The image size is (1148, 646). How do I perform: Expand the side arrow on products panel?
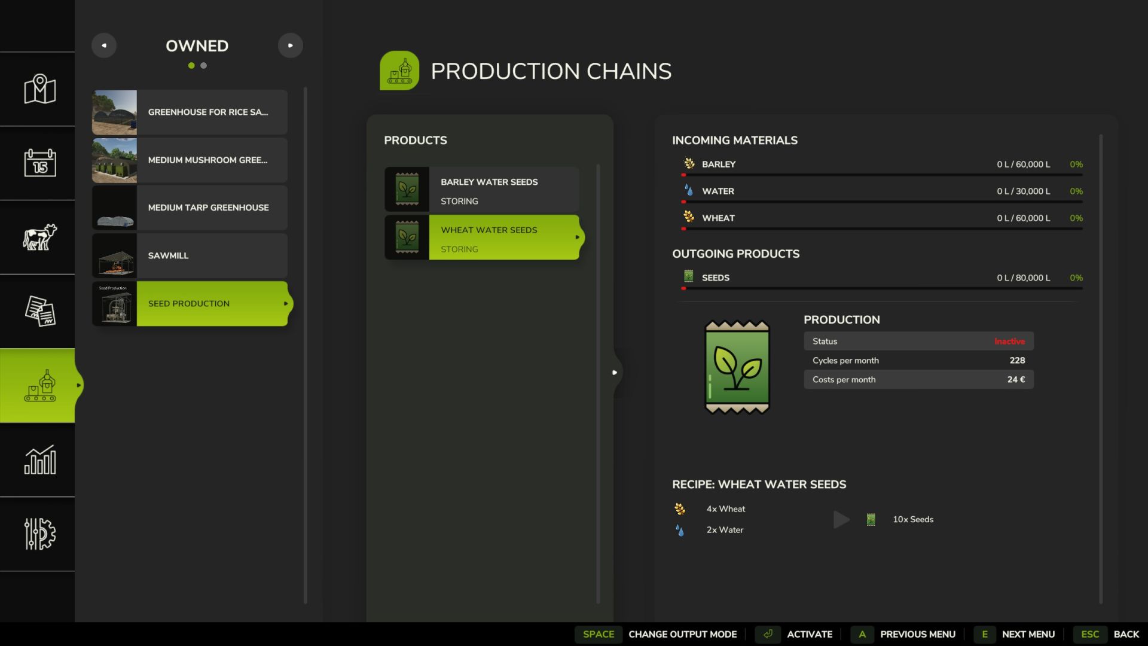click(x=614, y=373)
